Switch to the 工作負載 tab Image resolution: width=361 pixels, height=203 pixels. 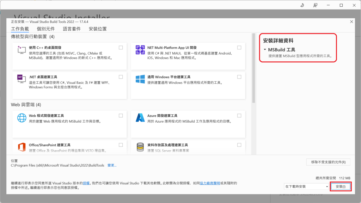20,29
